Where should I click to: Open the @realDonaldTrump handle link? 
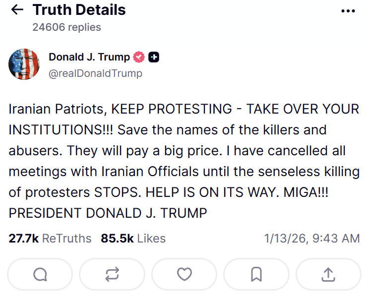click(x=95, y=73)
